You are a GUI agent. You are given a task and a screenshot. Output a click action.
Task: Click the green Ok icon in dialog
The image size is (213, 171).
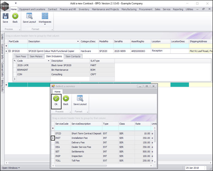point(56,99)
